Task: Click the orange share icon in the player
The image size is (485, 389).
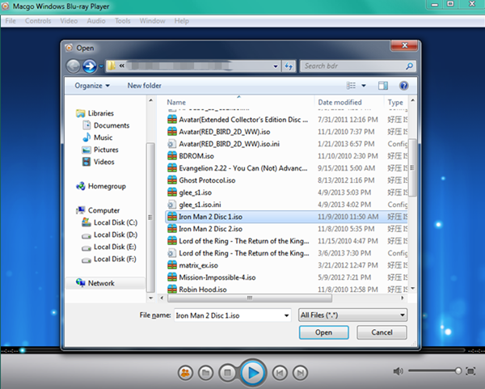Action: click(185, 373)
